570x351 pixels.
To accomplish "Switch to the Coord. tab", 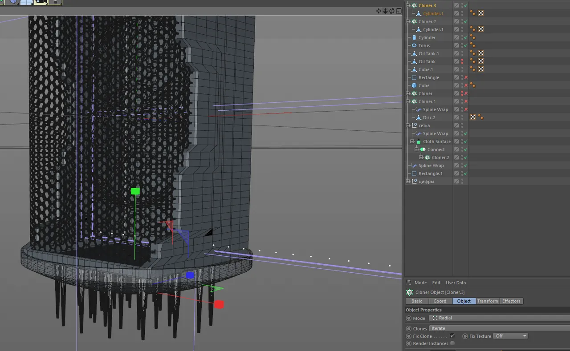I will (x=440, y=301).
